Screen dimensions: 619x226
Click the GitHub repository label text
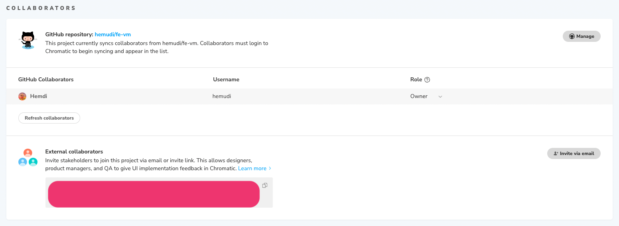pos(69,35)
